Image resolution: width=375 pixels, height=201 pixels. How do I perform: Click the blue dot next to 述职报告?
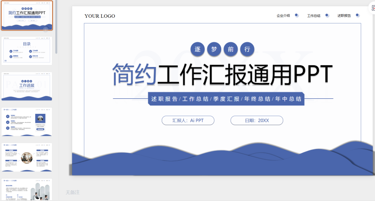pos(357,15)
